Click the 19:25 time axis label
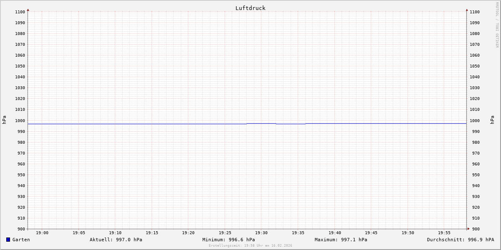The image size is (501, 250). pos(225,233)
